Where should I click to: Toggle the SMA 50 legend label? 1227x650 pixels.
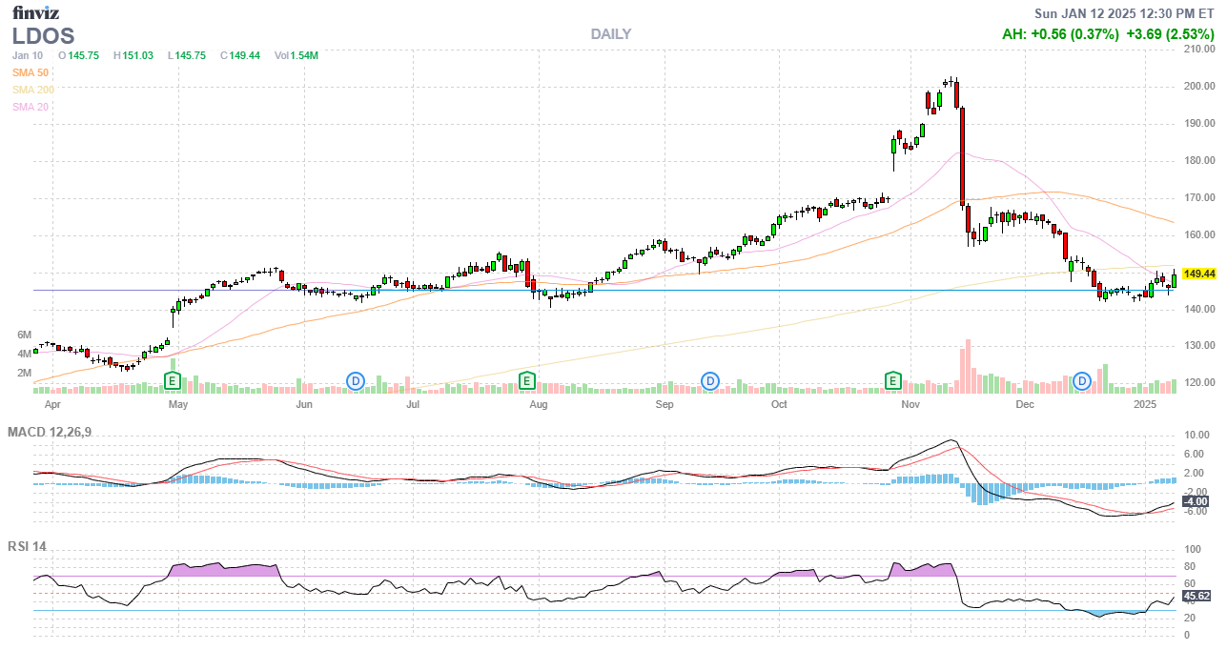[x=31, y=72]
